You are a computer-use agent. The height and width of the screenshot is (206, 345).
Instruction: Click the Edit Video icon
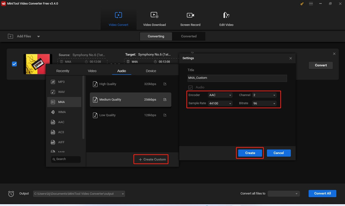(226, 15)
